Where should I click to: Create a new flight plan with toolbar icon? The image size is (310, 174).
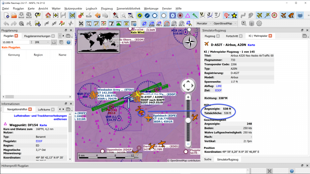pyautogui.click(x=6, y=15)
